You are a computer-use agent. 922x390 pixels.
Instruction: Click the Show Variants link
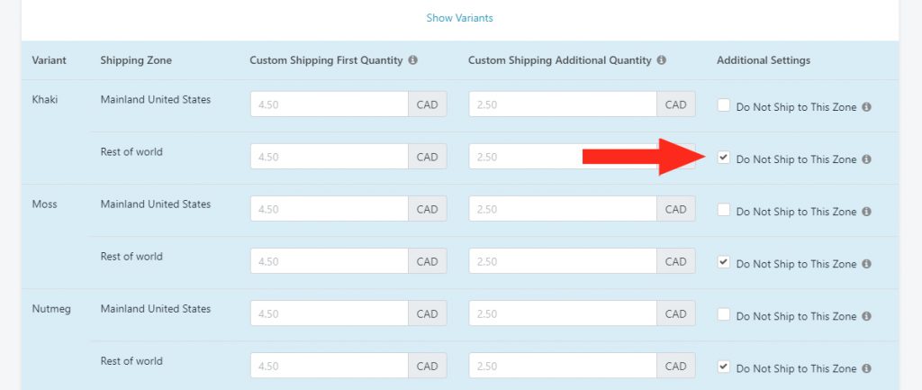pyautogui.click(x=460, y=18)
